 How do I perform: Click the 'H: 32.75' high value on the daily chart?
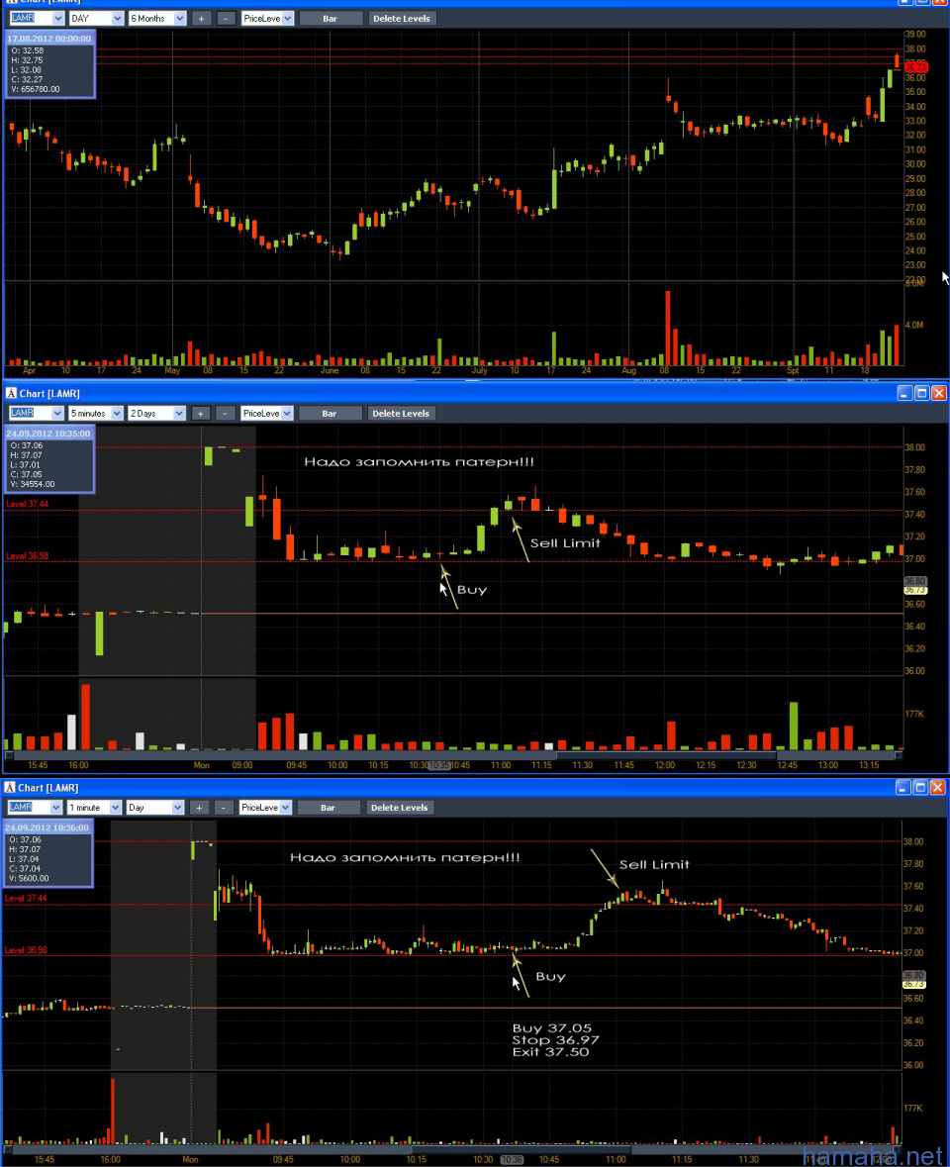(28, 60)
